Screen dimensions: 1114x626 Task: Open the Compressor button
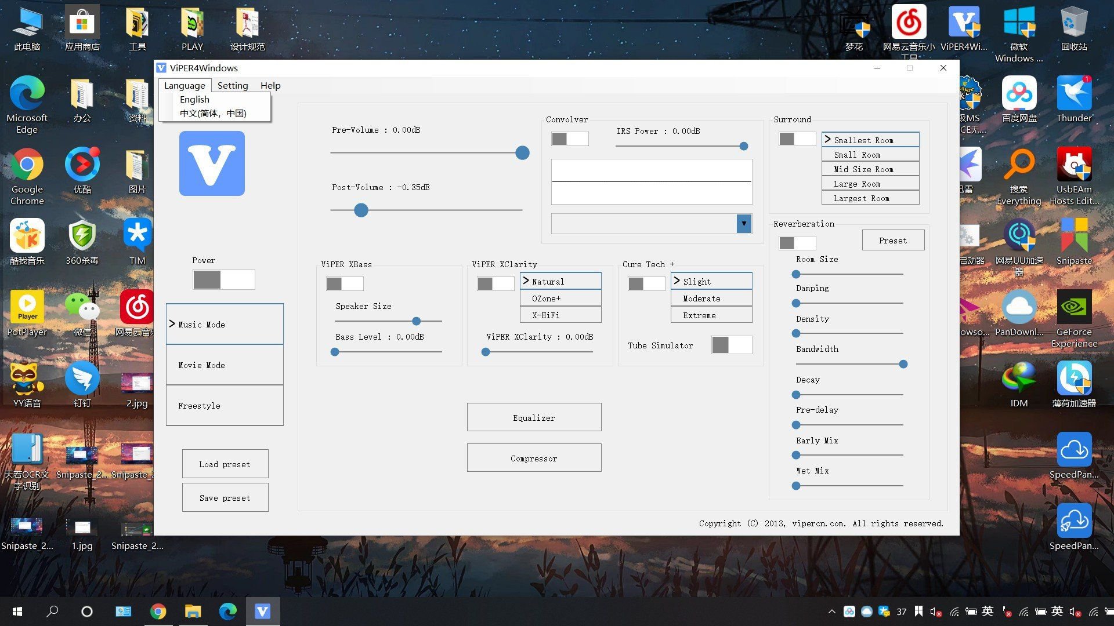point(534,458)
